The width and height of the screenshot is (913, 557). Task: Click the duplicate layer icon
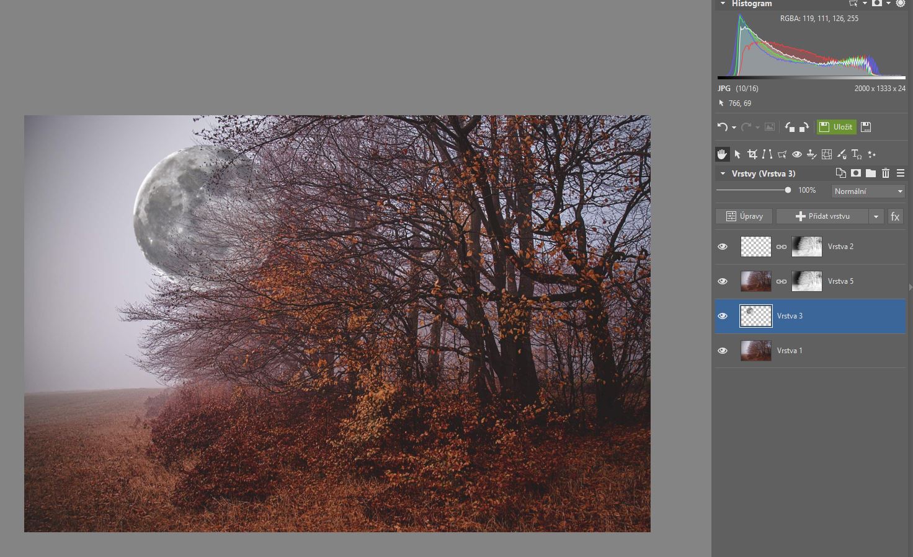[840, 173]
